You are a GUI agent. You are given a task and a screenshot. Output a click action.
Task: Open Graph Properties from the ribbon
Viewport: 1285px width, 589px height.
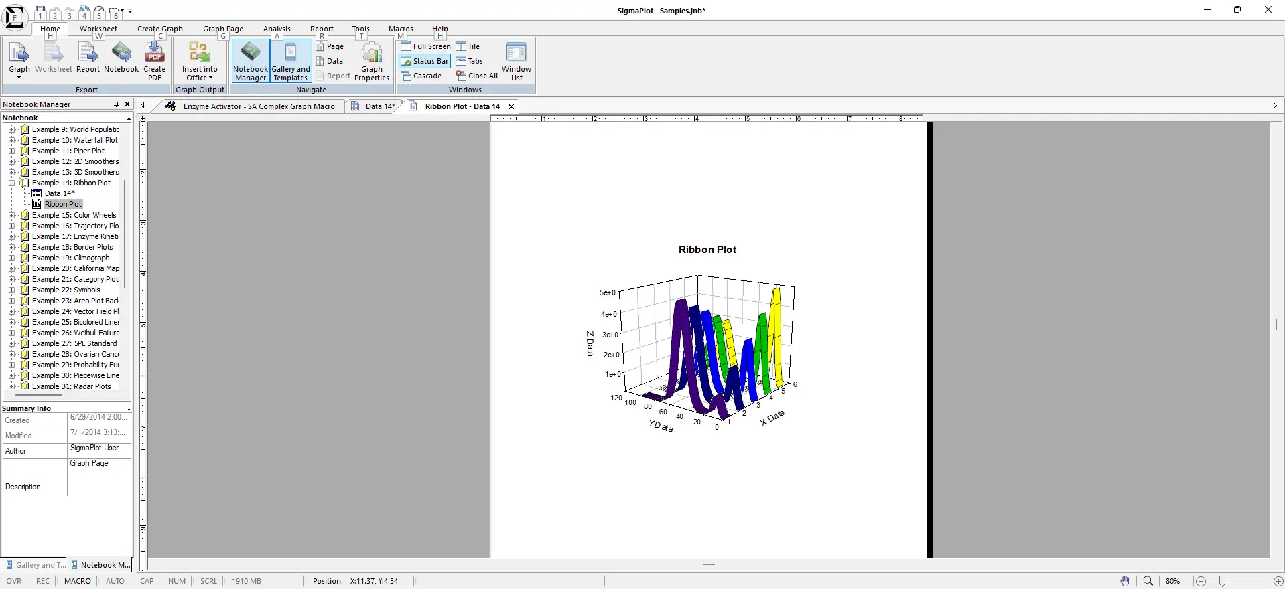pos(372,60)
